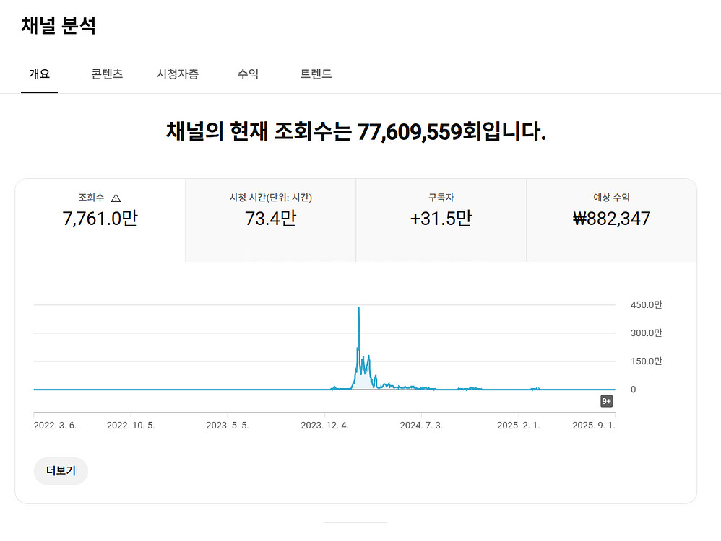Click the 7,761.0만 views value
This screenshot has height=541, width=721.
pyautogui.click(x=100, y=219)
